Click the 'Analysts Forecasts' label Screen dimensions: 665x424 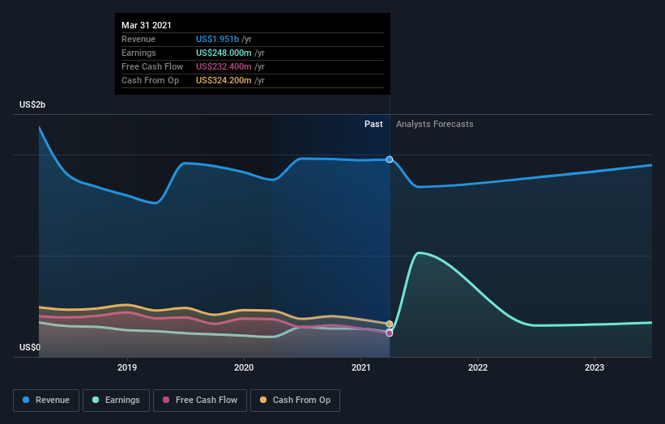pyautogui.click(x=435, y=124)
